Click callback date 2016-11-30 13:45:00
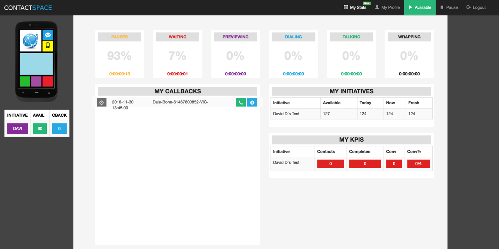The height and width of the screenshot is (249, 499). click(123, 105)
